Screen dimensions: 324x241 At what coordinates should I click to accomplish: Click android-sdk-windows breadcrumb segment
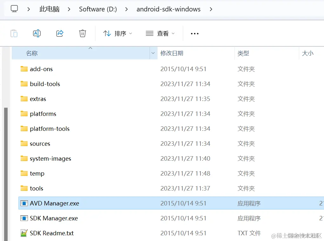168,9
